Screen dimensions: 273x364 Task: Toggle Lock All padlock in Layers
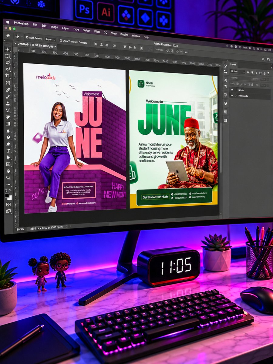click(x=252, y=85)
